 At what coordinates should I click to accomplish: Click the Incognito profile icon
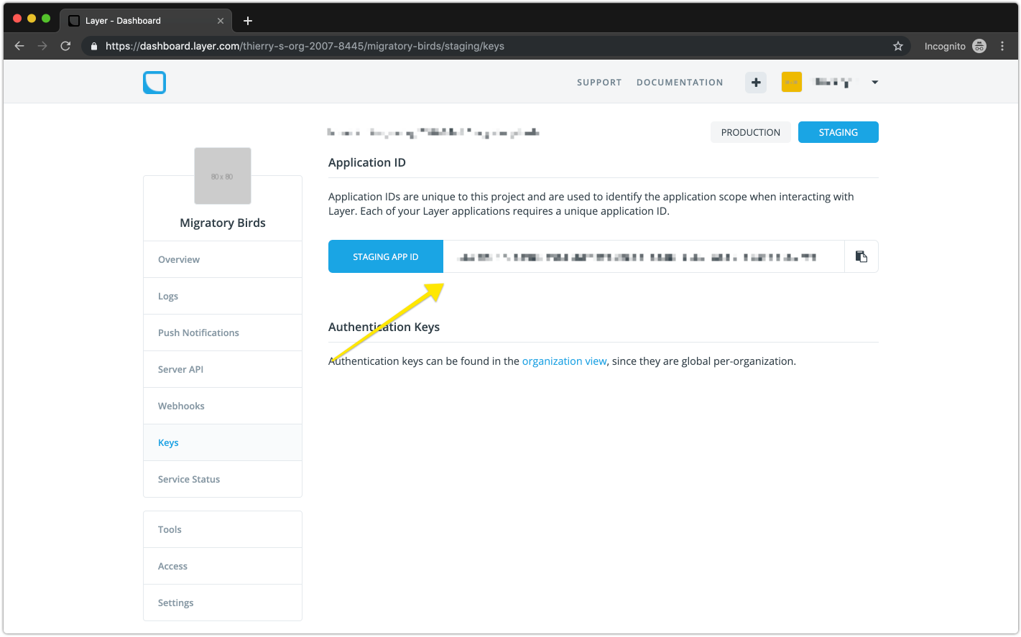[979, 46]
